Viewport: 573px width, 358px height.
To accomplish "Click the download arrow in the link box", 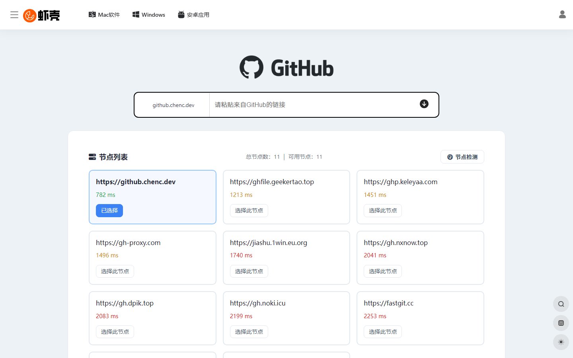I will coord(424,104).
